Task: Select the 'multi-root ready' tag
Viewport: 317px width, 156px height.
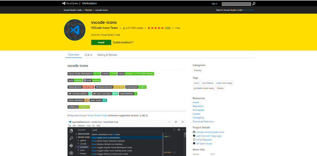Action: point(224,83)
